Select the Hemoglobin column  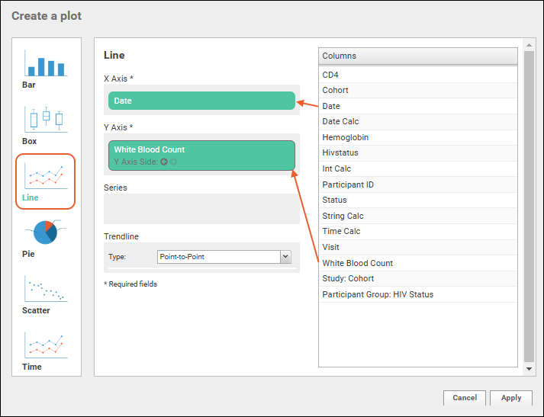click(340, 137)
